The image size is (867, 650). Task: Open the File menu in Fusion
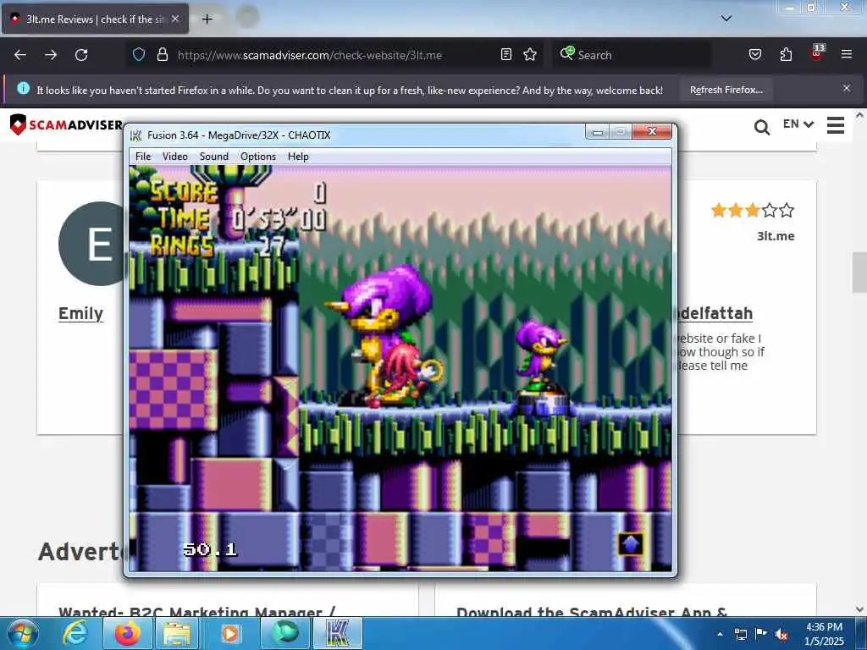point(142,157)
